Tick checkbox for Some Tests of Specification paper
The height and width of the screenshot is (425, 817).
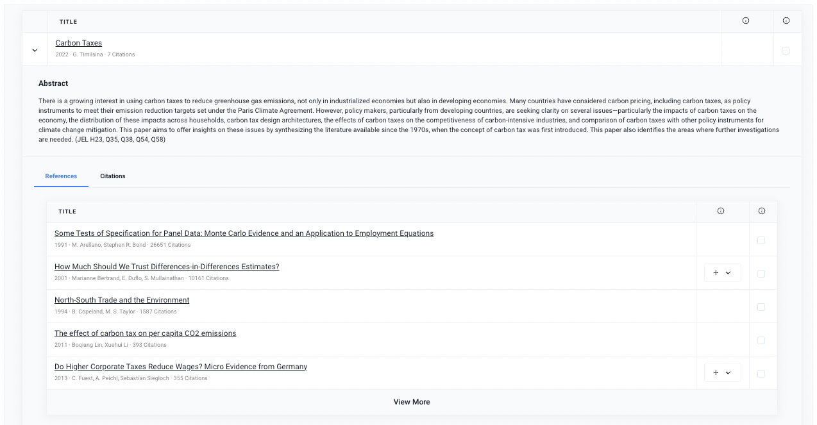(761, 240)
